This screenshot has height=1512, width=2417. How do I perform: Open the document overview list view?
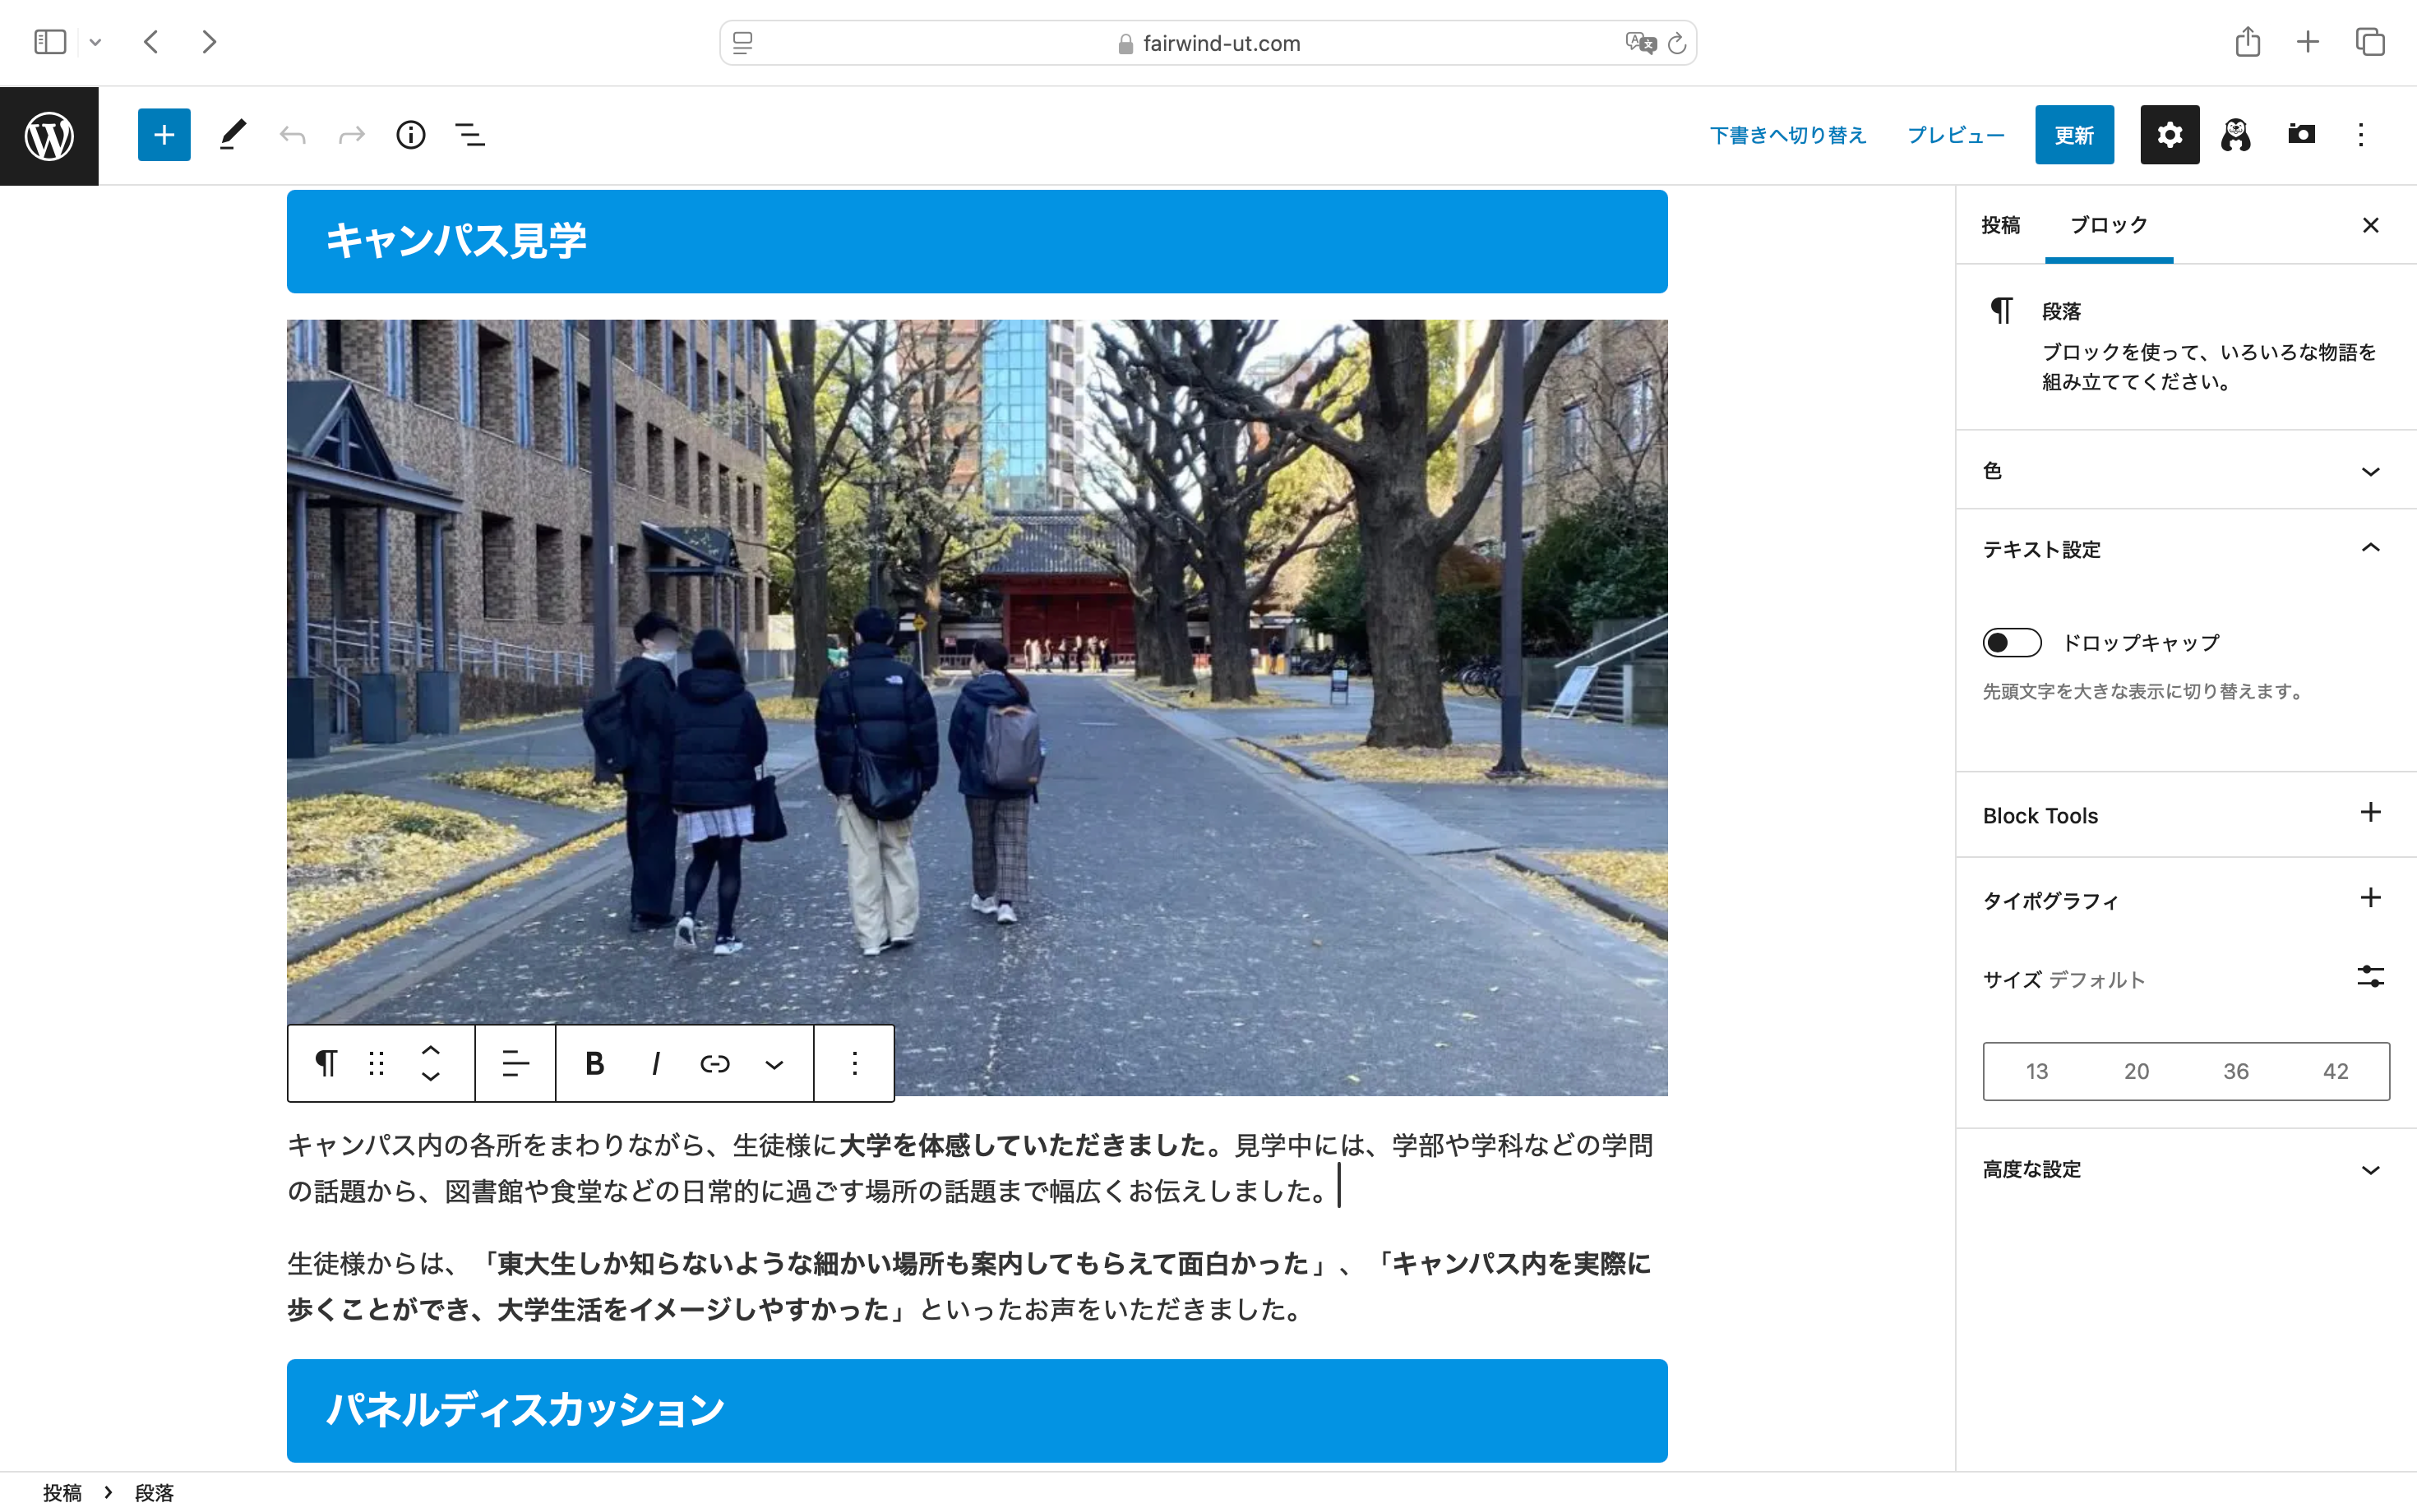469,134
